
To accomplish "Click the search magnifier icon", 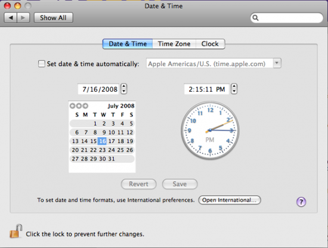I will [x=255, y=18].
